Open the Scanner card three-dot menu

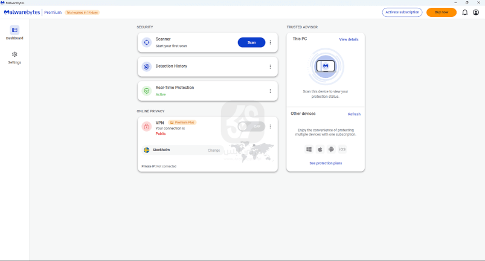tap(270, 42)
